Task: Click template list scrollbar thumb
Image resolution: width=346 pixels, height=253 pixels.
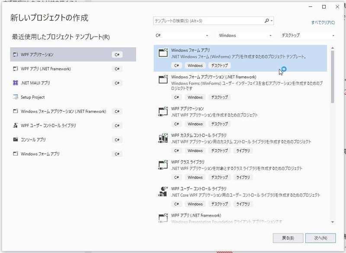Action: pos(333,77)
